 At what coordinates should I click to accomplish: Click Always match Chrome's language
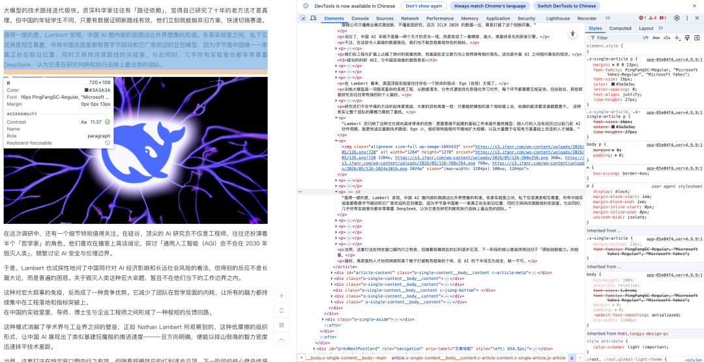(490, 6)
